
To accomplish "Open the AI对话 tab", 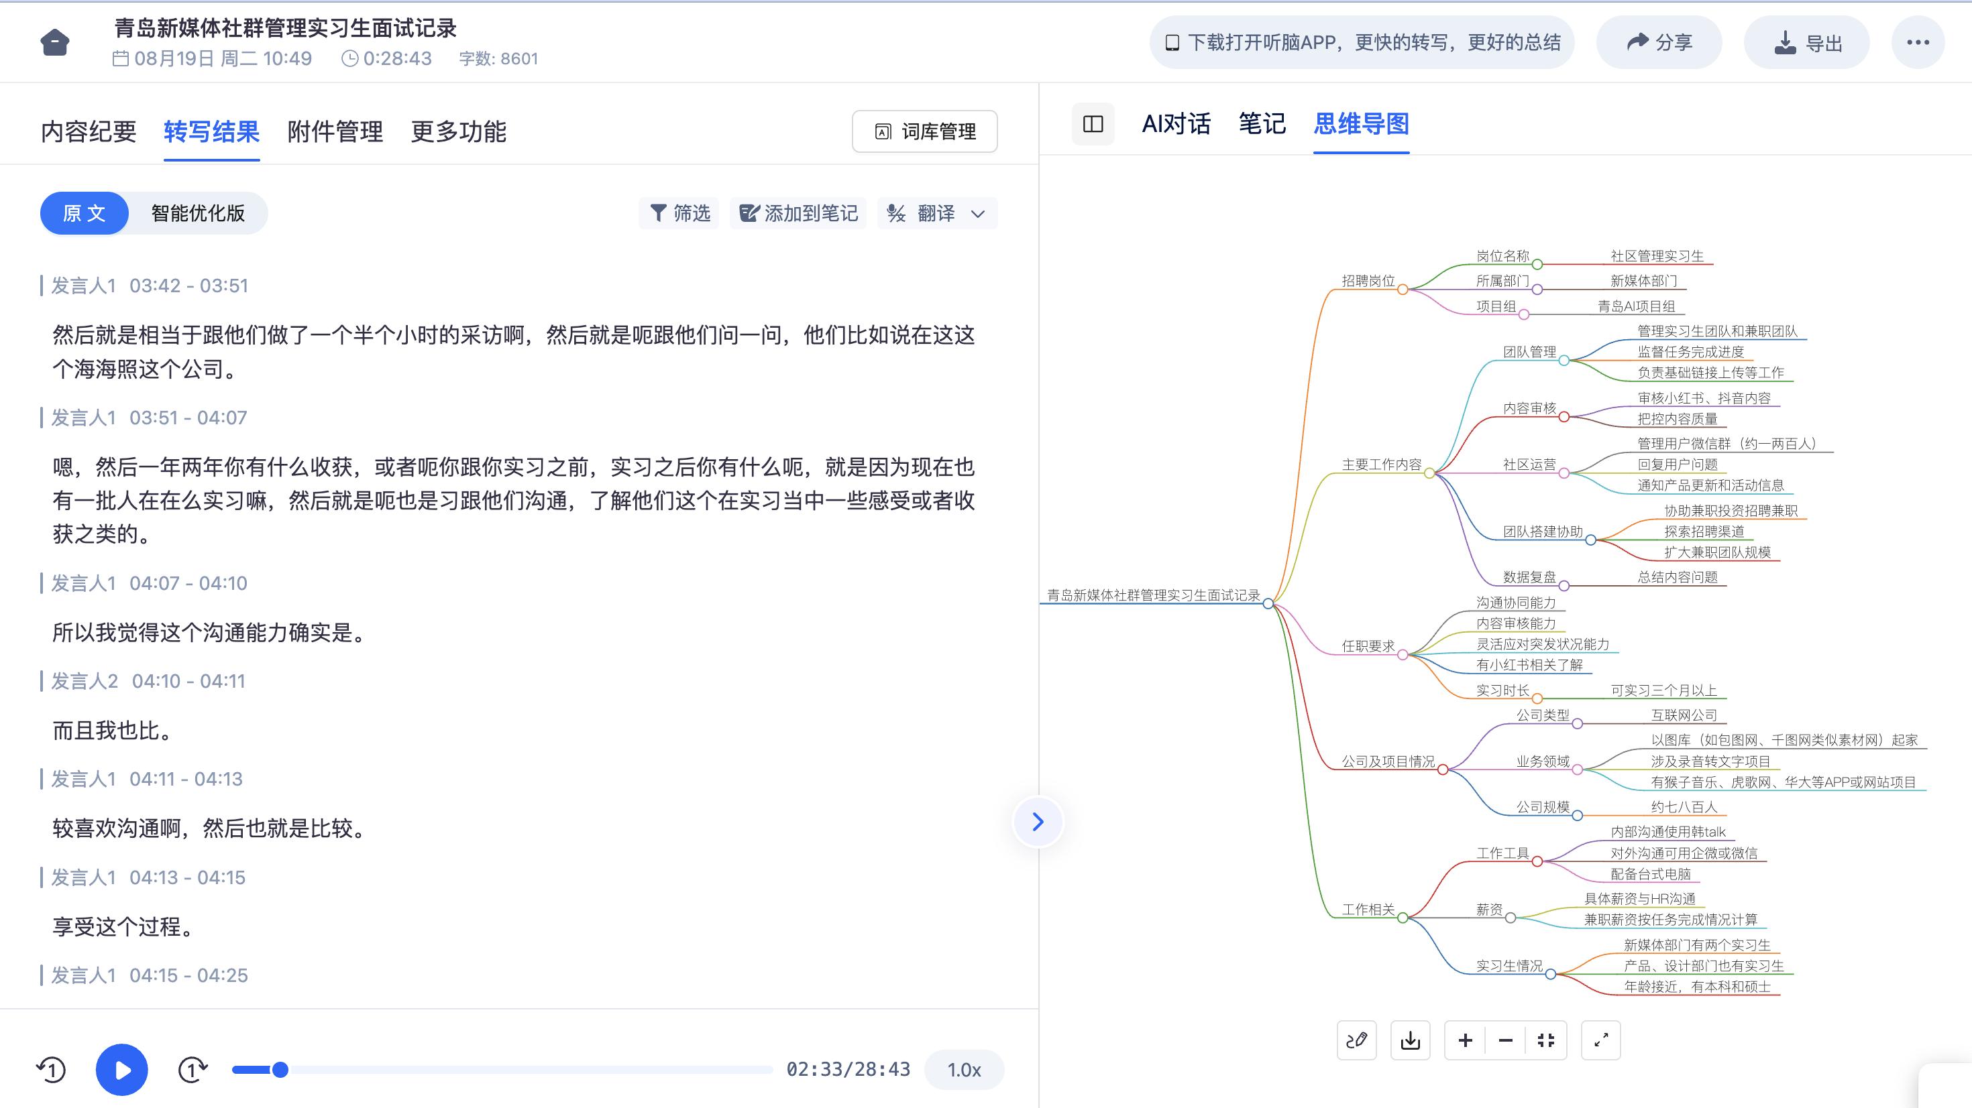I will pos(1176,124).
